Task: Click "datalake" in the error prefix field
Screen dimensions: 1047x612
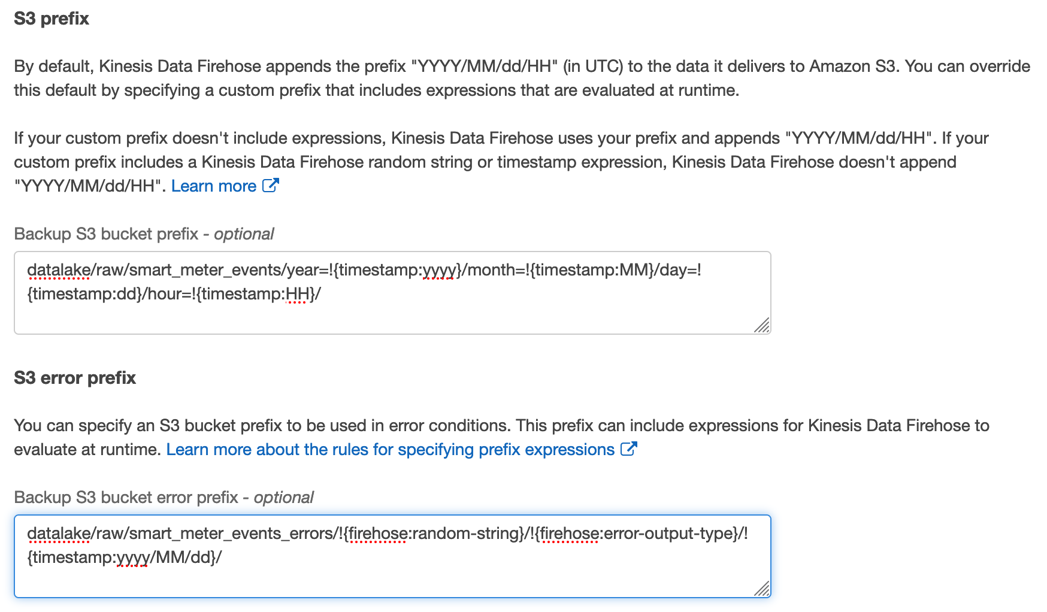Action: [x=58, y=534]
